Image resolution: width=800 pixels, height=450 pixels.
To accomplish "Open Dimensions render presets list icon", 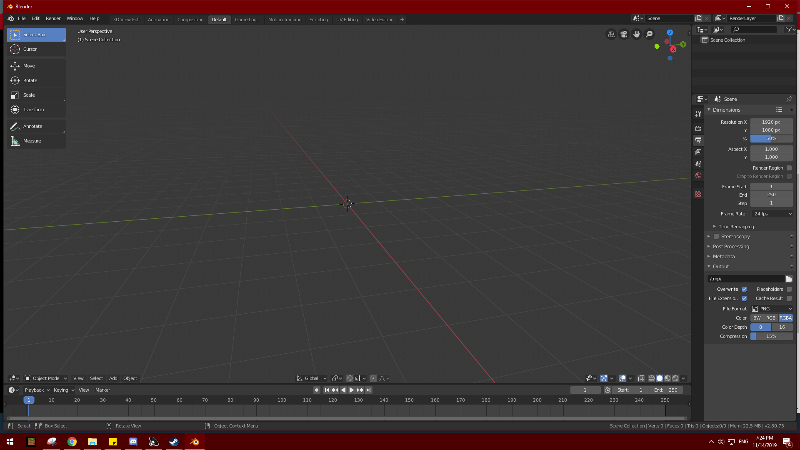I will [779, 110].
